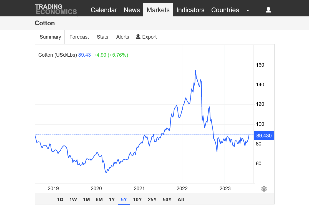Select the 1D time range
This screenshot has height=211, width=309.
(60, 200)
